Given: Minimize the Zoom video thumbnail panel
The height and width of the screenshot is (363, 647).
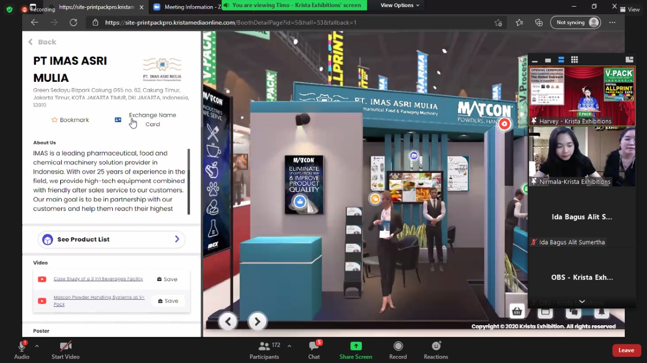Looking at the screenshot, I should (x=535, y=60).
